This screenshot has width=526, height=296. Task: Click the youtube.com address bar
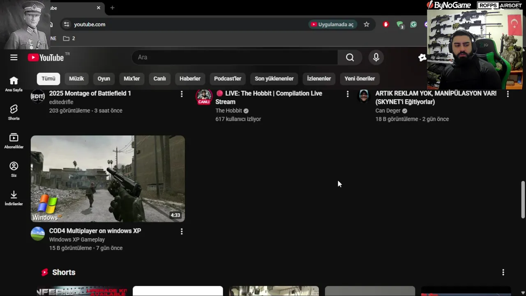click(x=185, y=24)
